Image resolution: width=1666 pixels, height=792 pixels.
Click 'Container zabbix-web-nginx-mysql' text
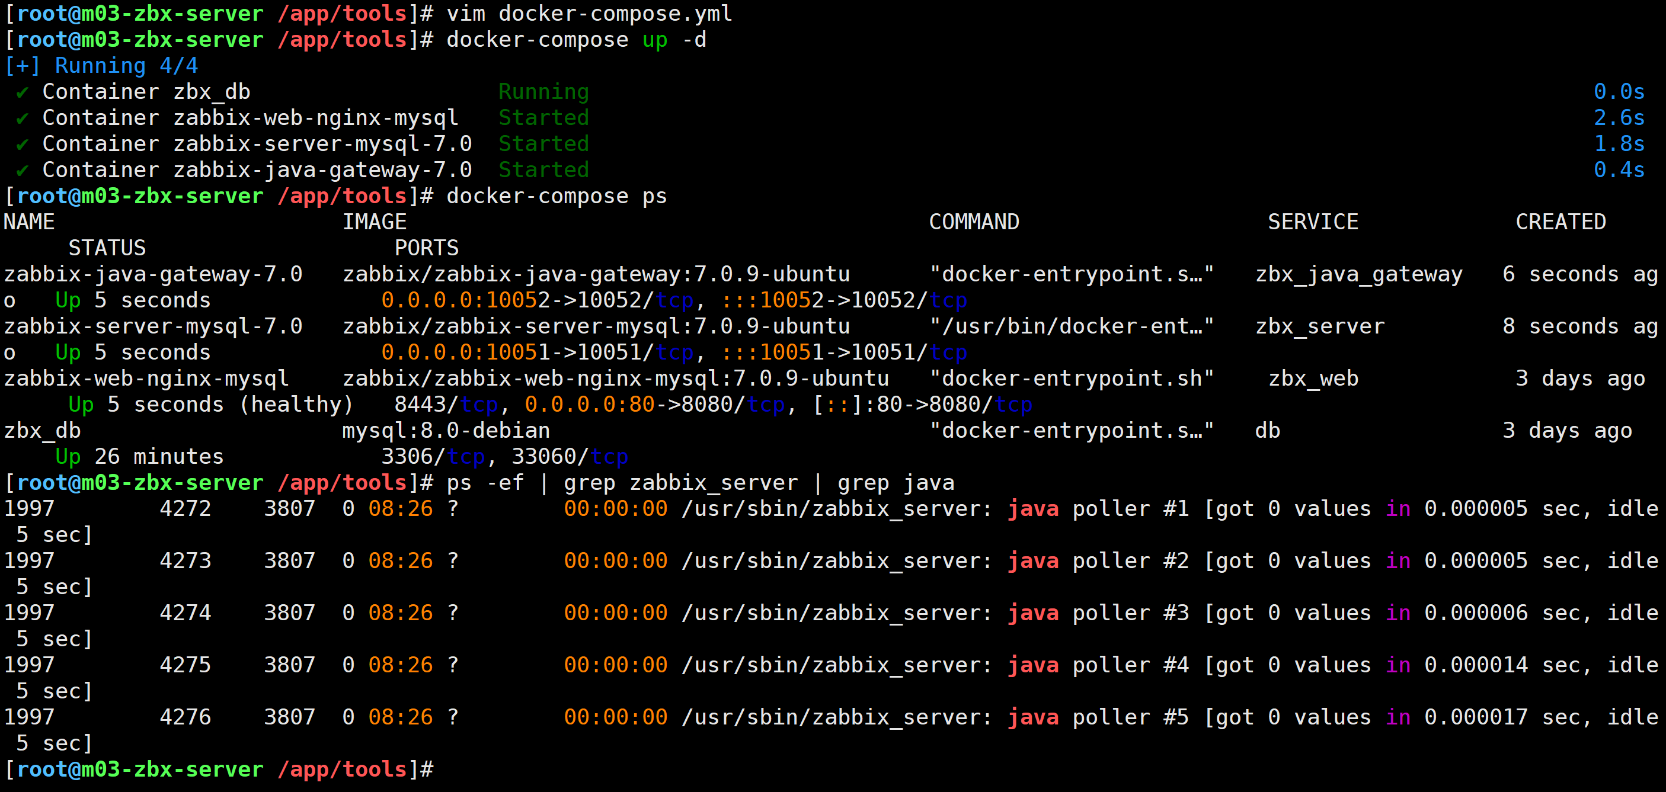(250, 118)
